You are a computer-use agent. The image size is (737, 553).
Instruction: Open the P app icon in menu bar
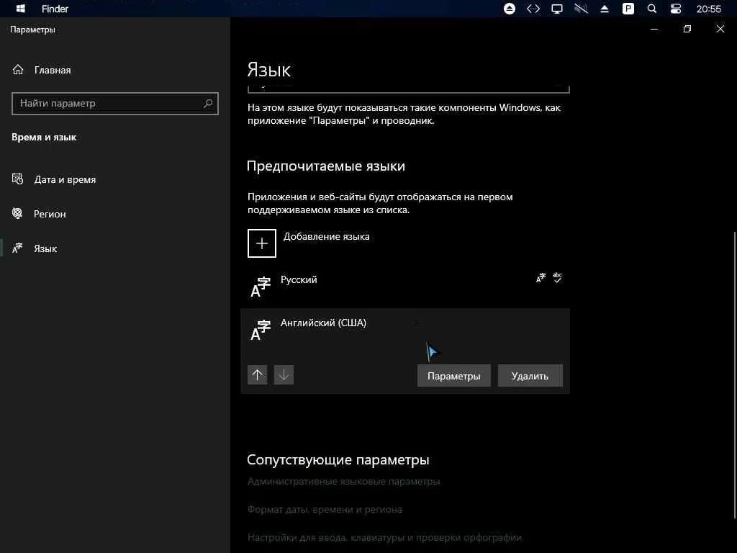[x=628, y=9]
